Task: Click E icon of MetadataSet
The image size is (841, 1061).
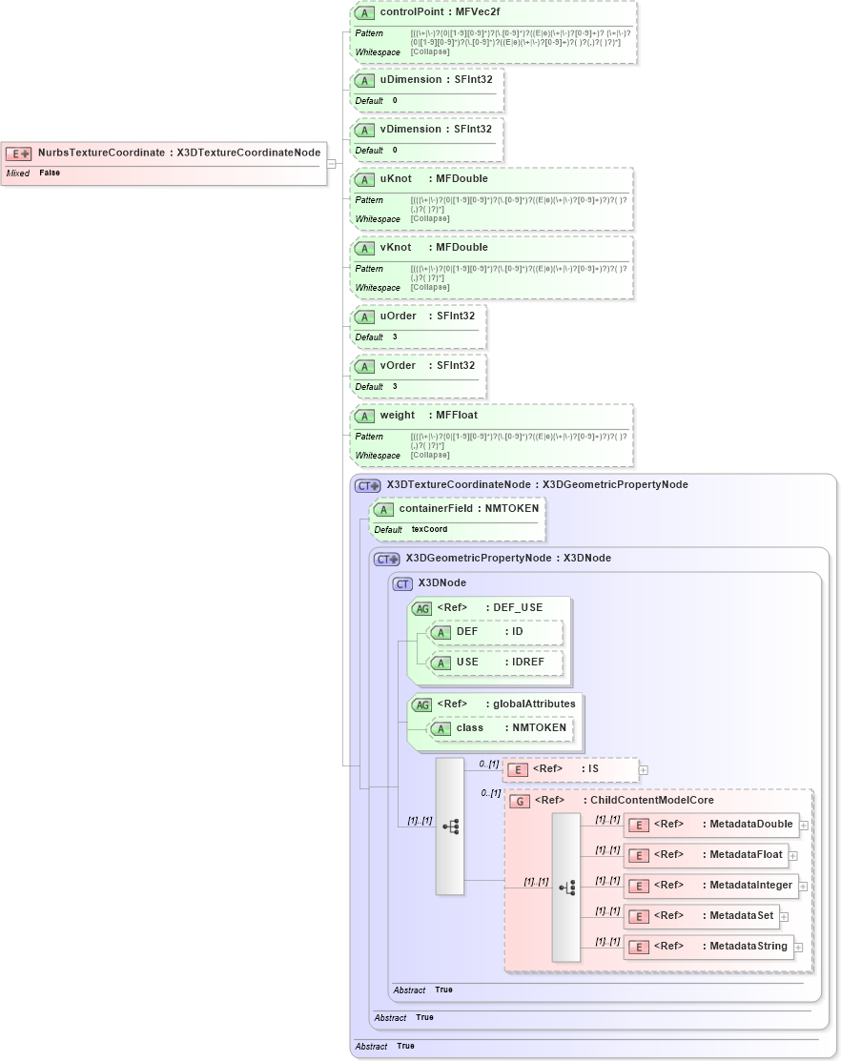Action: click(639, 916)
